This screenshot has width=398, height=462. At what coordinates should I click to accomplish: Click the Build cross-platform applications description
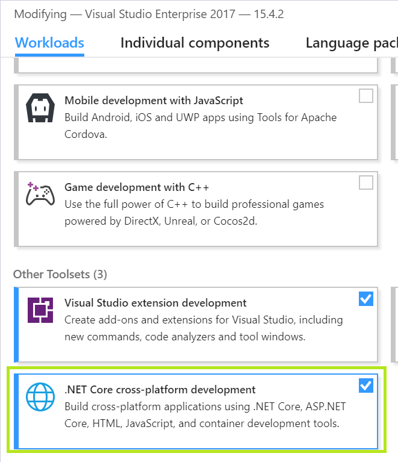(205, 415)
